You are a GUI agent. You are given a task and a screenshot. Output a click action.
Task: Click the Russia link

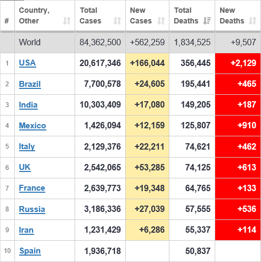[32, 209]
